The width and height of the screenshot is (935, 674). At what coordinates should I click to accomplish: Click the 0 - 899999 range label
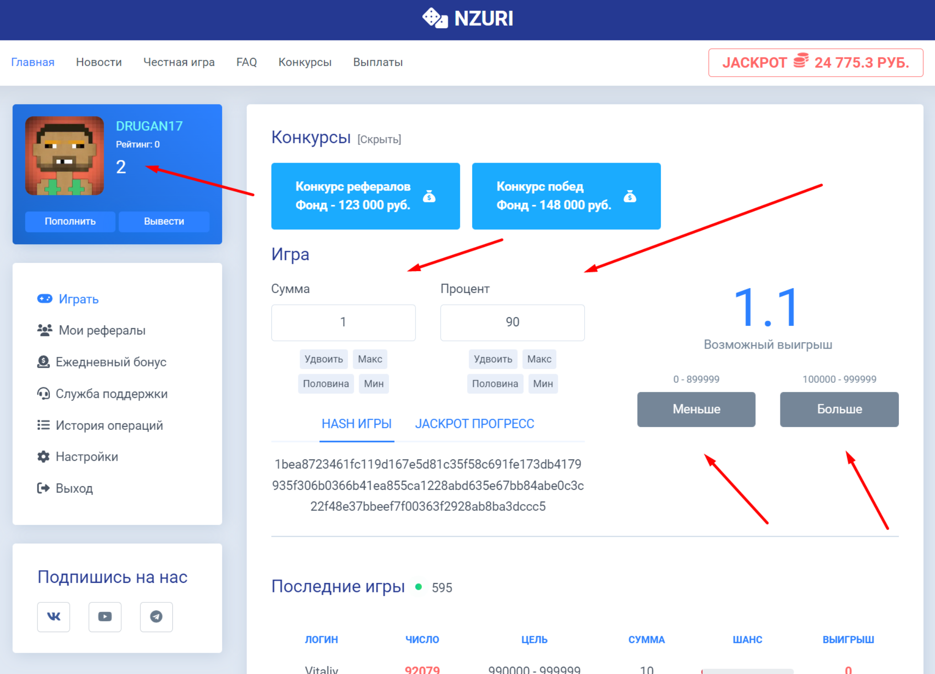point(696,379)
